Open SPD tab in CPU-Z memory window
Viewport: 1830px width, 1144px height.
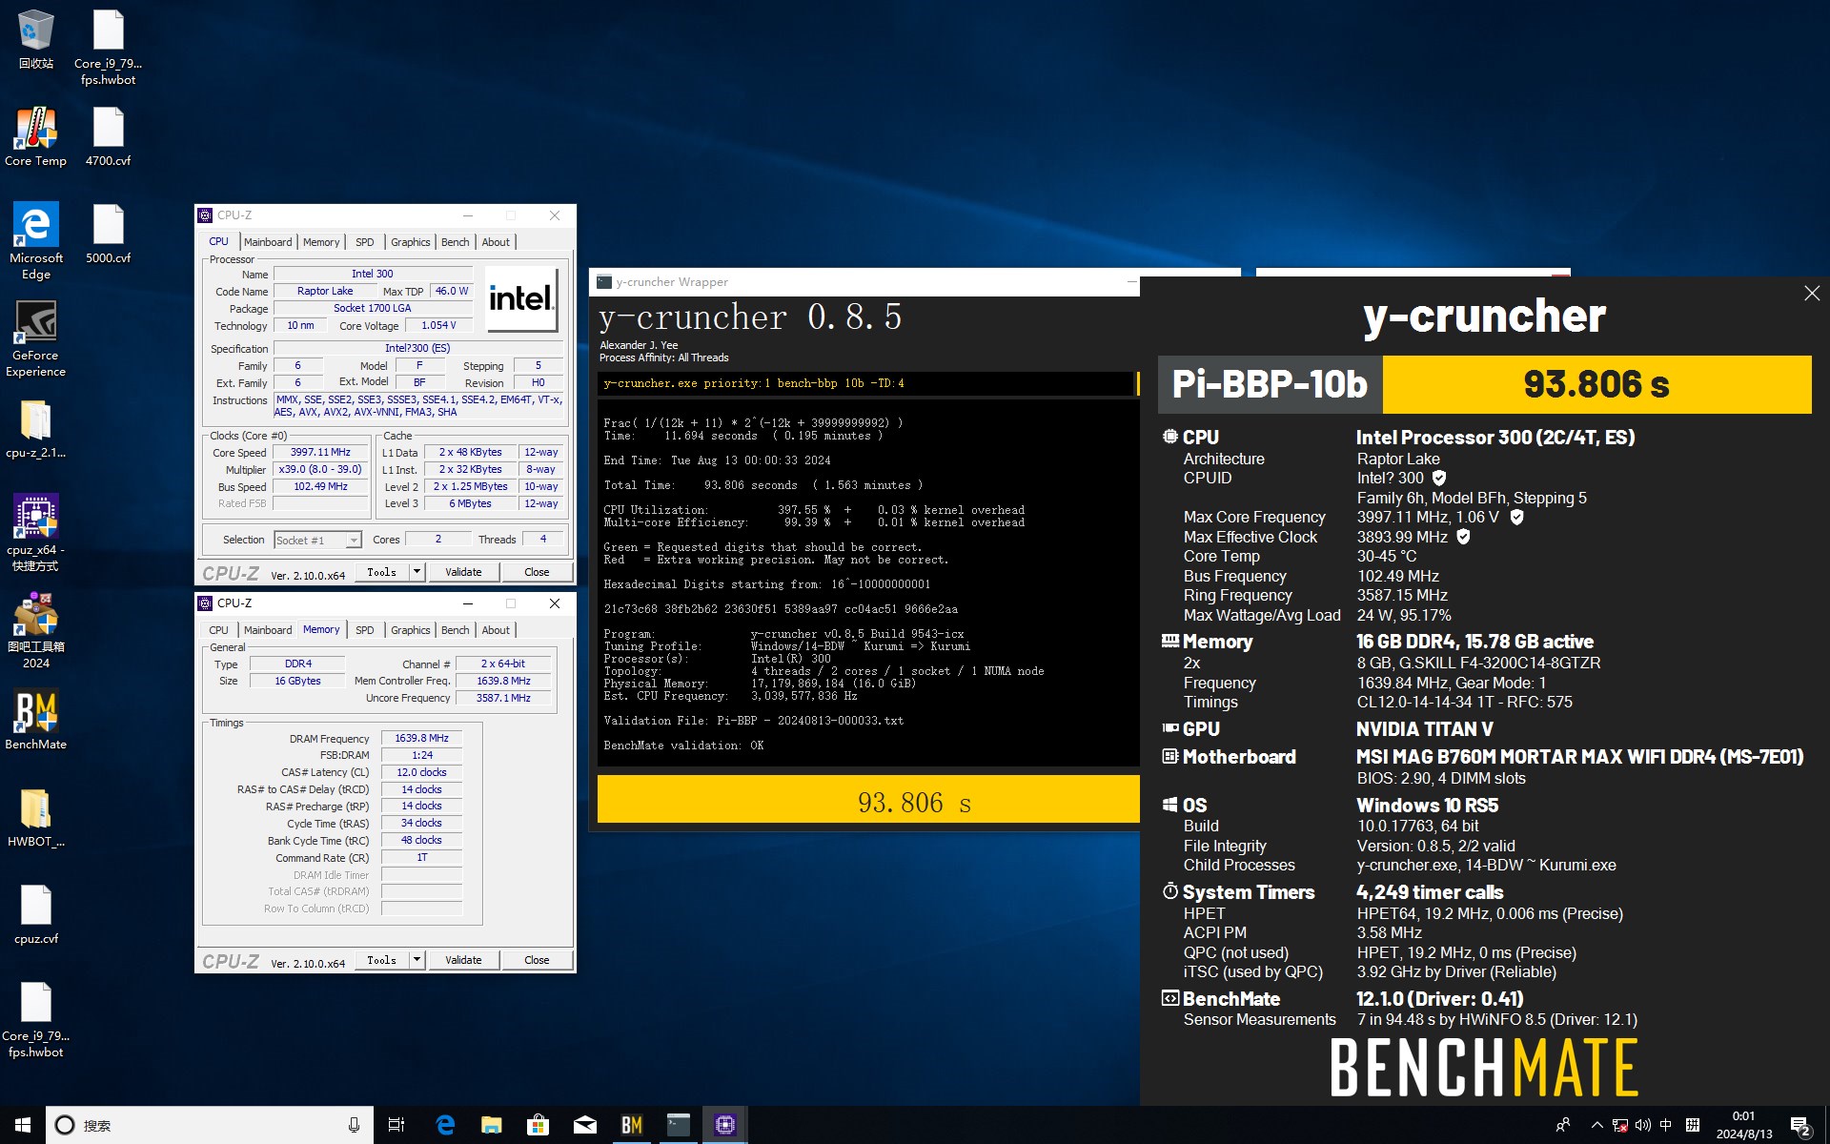(x=364, y=630)
